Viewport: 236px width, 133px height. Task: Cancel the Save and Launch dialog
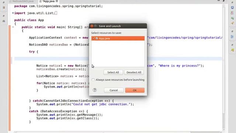[114, 90]
